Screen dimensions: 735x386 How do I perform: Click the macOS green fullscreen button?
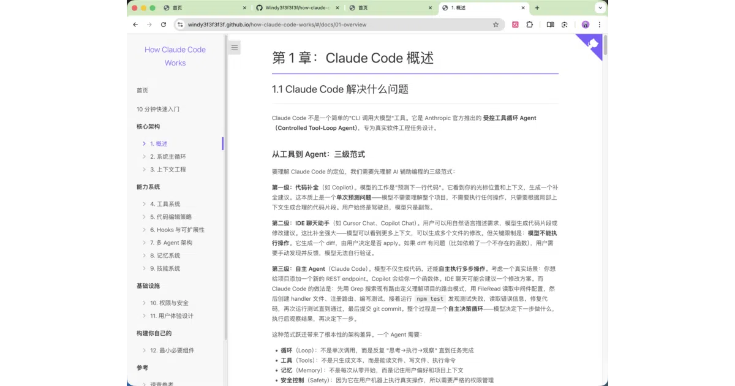[x=153, y=8]
